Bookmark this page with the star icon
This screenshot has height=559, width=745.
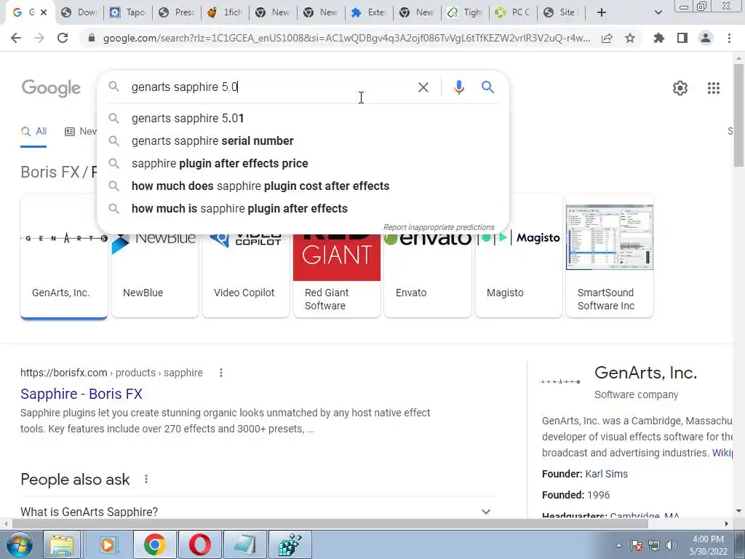pos(630,38)
